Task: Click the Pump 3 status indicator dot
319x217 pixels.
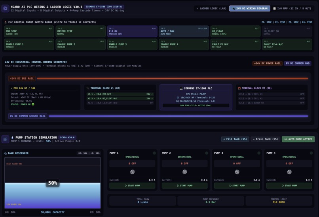Action: coord(259,153)
